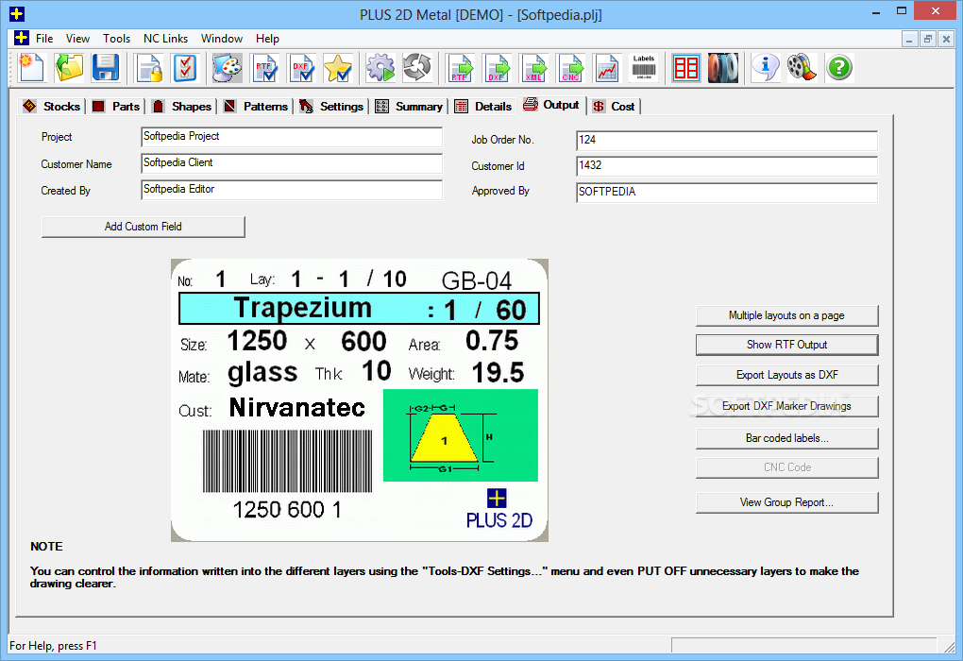Switch to the Parts tab
963x661 pixels.
click(x=117, y=107)
